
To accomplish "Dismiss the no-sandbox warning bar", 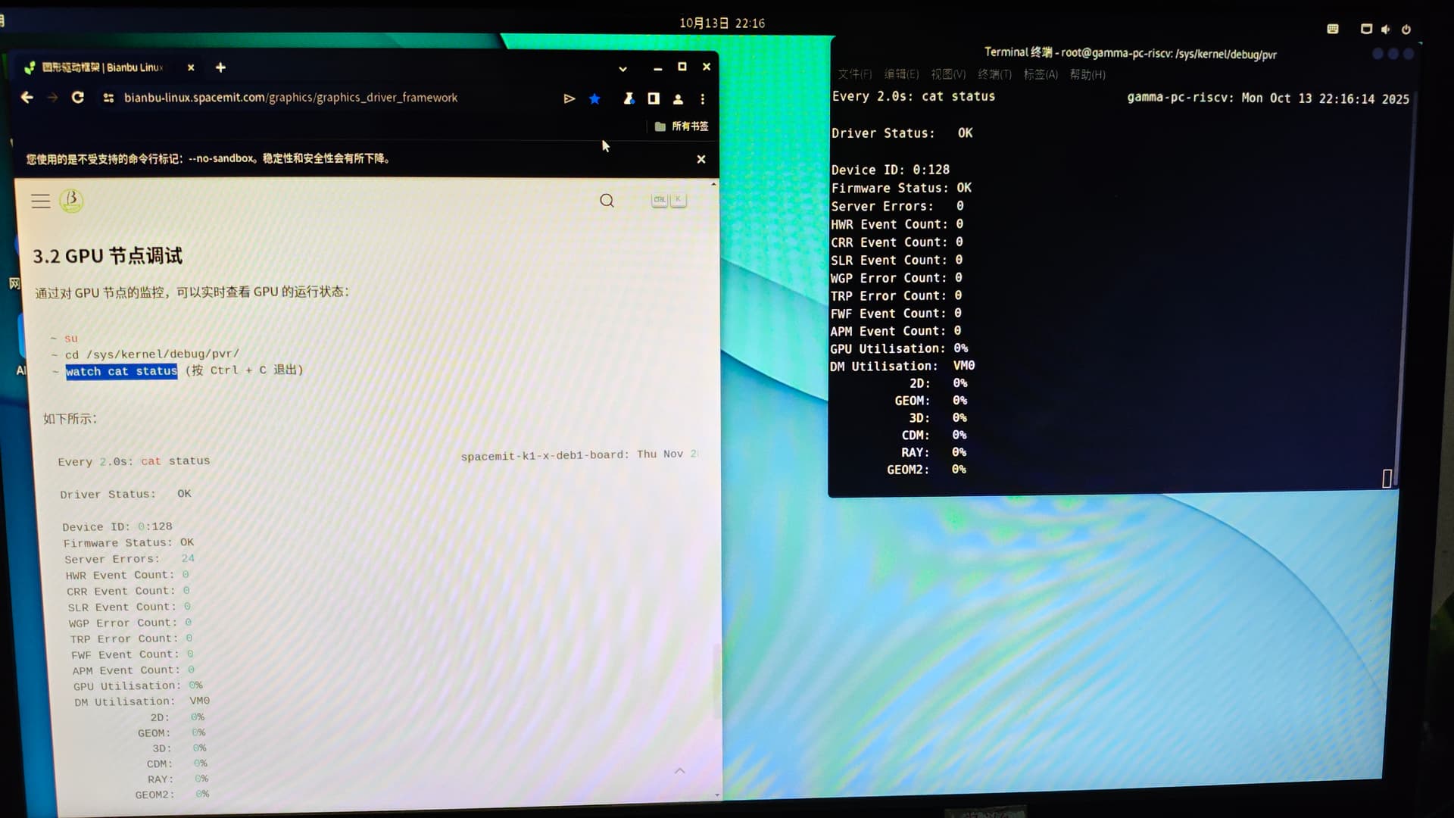I will point(701,159).
